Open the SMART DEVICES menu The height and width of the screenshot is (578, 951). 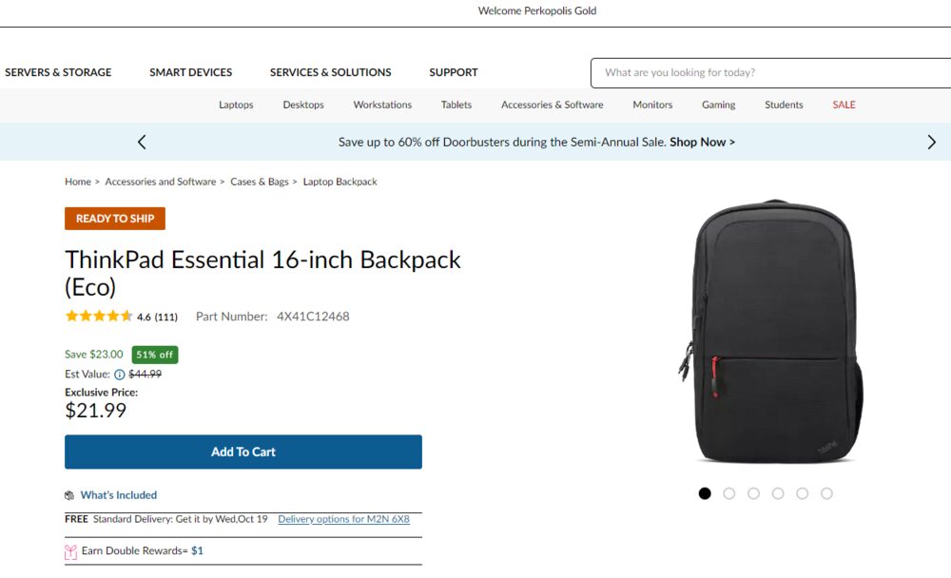tap(190, 72)
